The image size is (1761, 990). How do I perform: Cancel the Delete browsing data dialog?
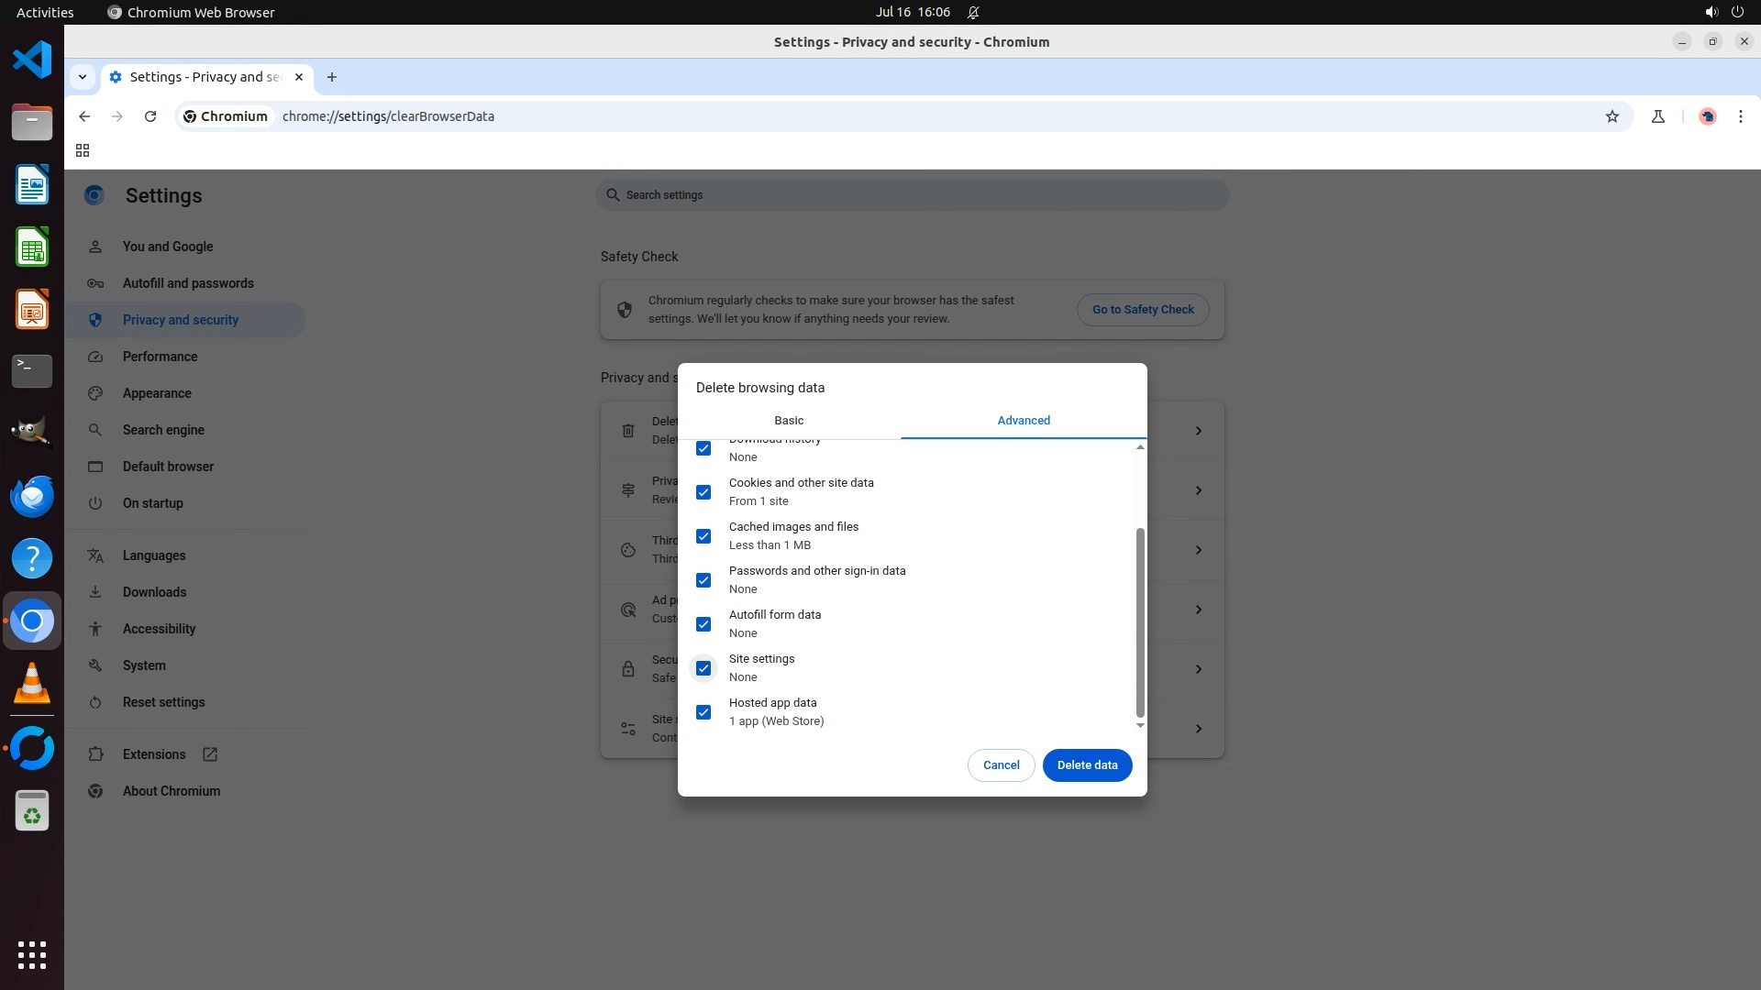1001,765
